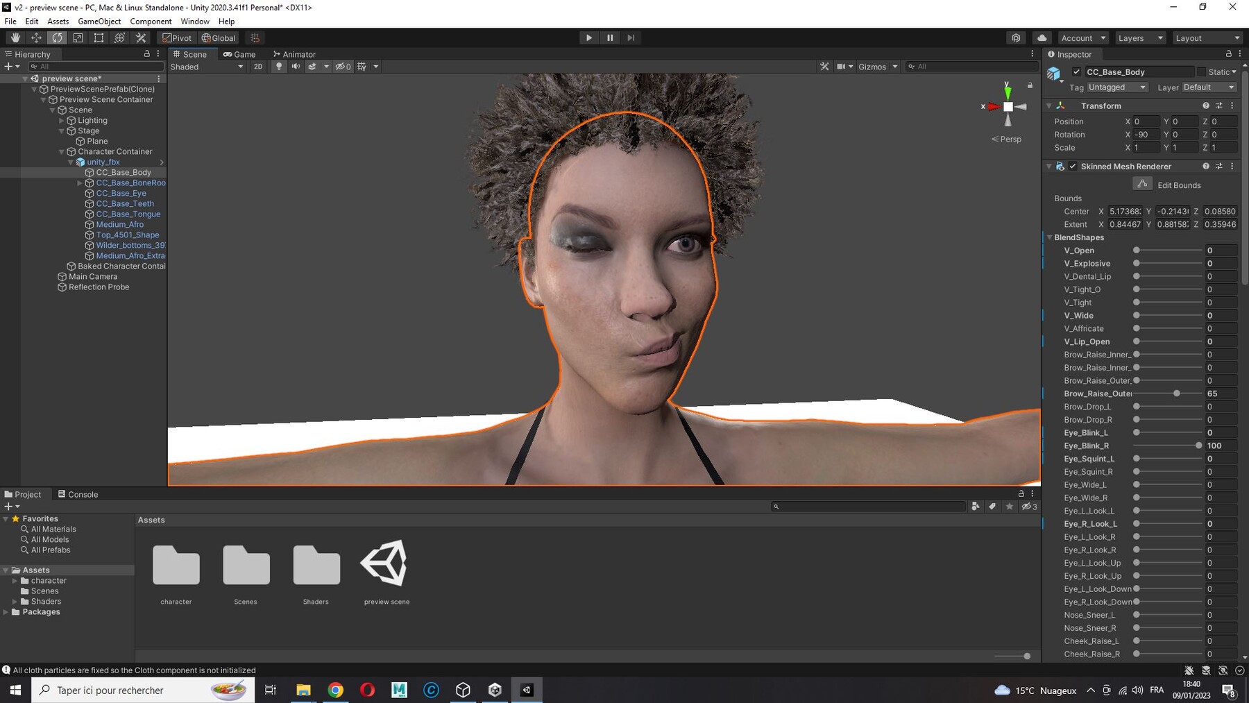Adjust the Eye_Blink_R slider
The height and width of the screenshot is (703, 1249).
[x=1198, y=446]
